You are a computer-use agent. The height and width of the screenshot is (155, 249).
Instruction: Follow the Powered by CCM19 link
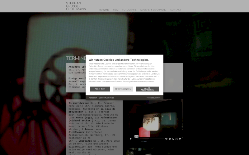pyautogui.click(x=153, y=98)
